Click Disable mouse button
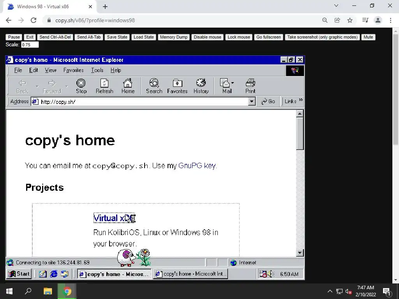The image size is (399, 299). coord(207,37)
